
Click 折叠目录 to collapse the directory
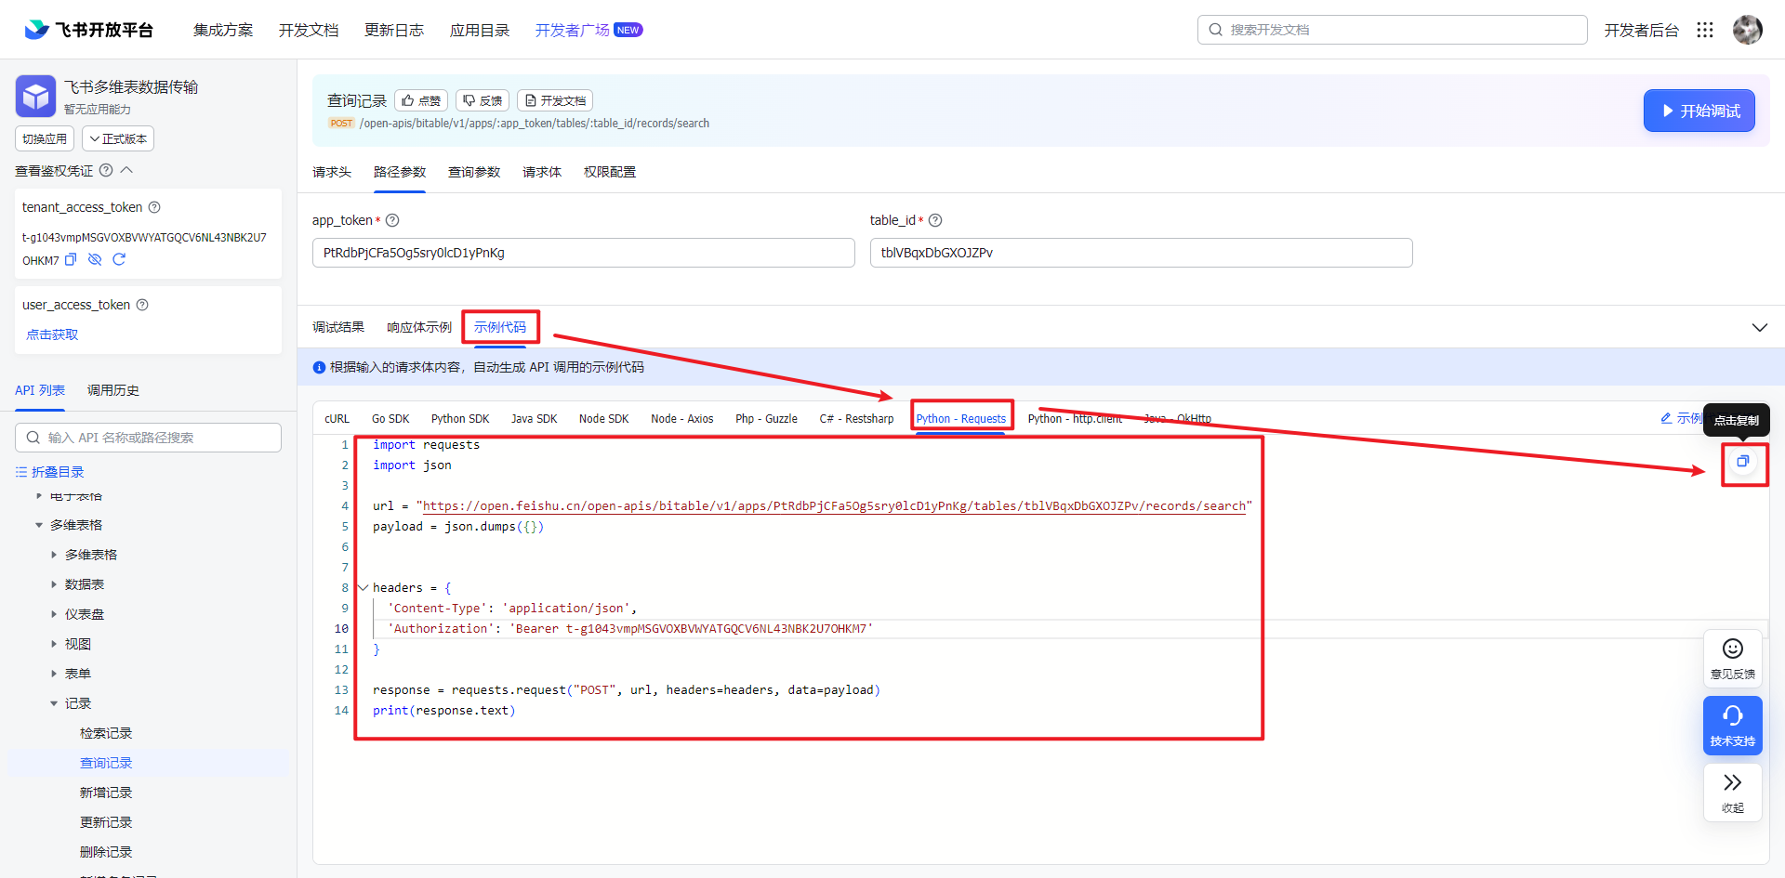pyautogui.click(x=49, y=472)
